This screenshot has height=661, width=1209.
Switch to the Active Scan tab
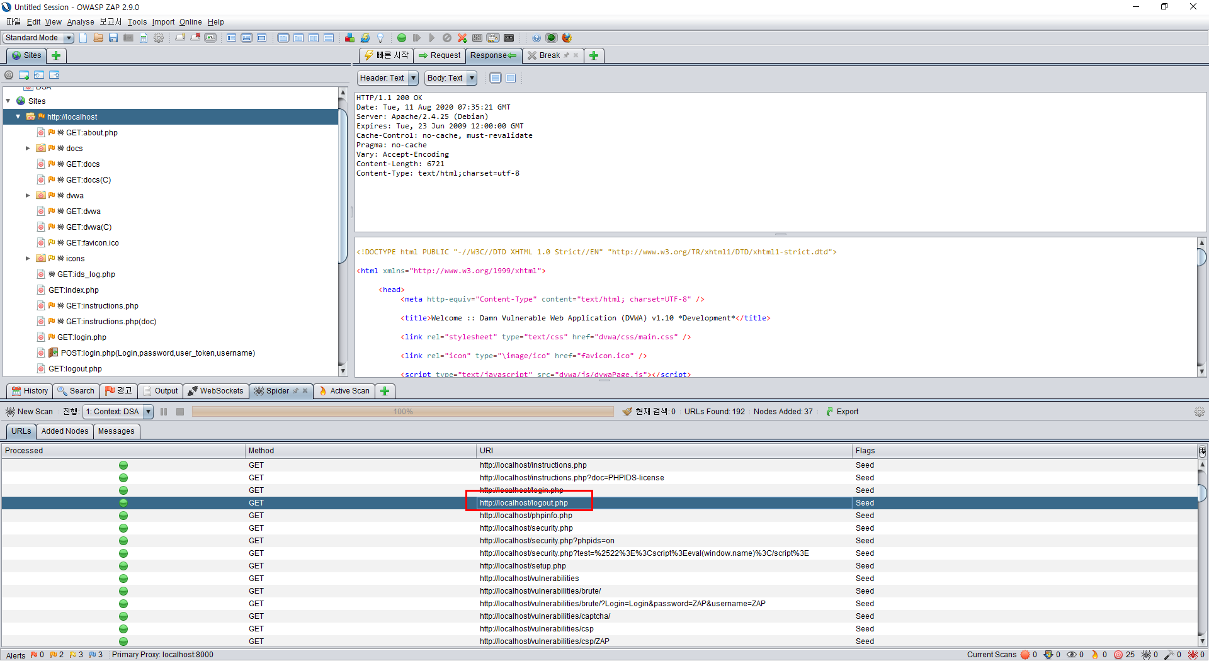point(344,391)
